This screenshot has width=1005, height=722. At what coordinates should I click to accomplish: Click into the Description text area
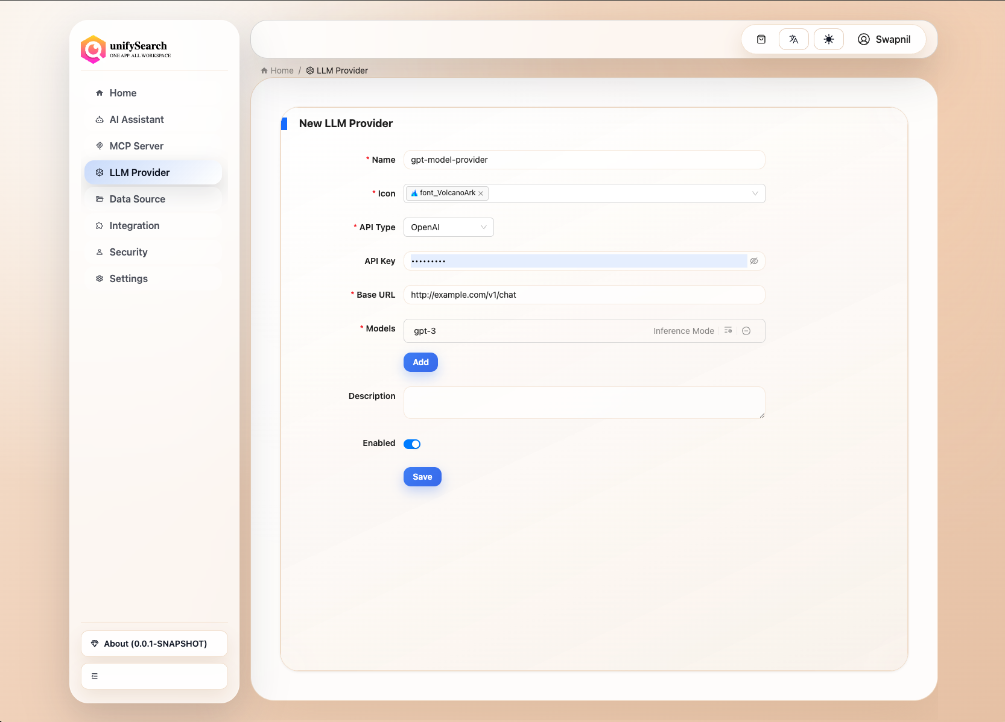[x=583, y=402]
